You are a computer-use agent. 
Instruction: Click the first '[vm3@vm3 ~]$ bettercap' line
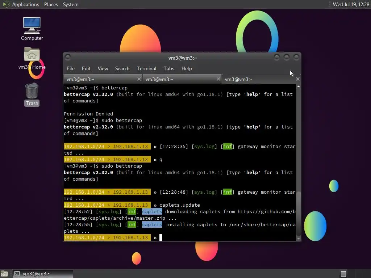click(x=96, y=88)
